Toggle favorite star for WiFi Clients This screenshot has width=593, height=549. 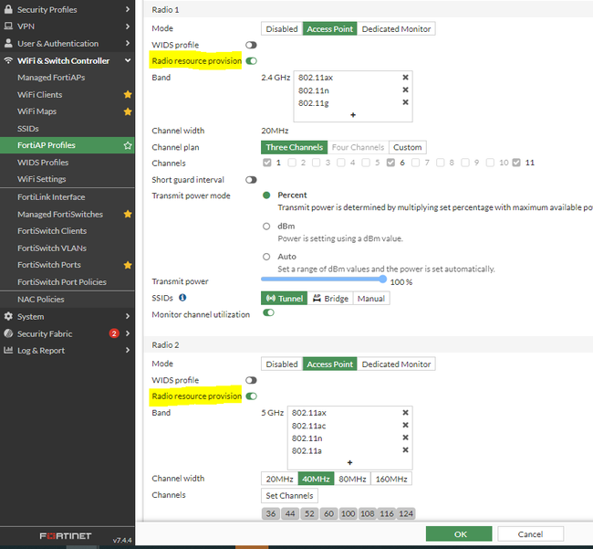[x=128, y=95]
